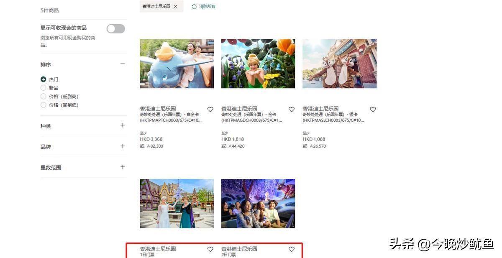Click 清除所有 to clear all filters
Viewport: 502px width, 258px height.
207,6
